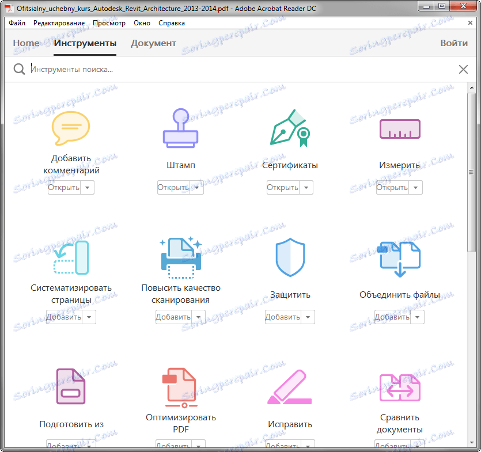Click the Add Comment speech bubble icon

[x=71, y=128]
